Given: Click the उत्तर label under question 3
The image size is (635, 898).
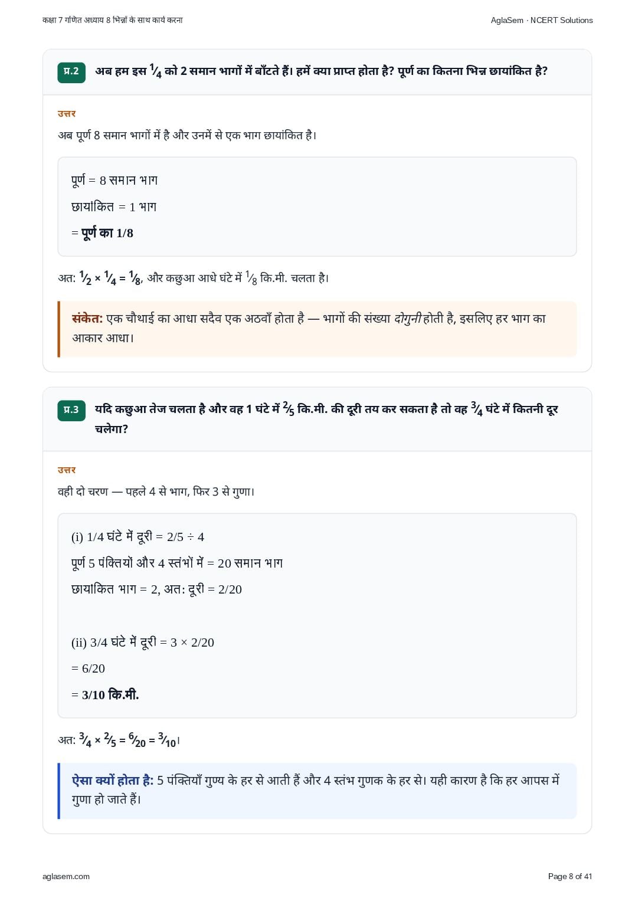Looking at the screenshot, I should pos(67,470).
